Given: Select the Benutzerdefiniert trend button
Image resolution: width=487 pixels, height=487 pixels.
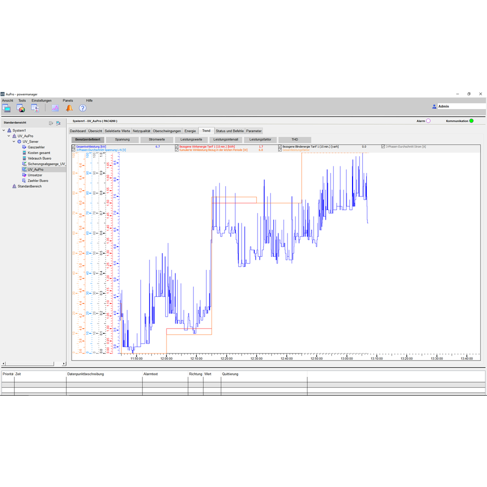Looking at the screenshot, I should [88, 140].
